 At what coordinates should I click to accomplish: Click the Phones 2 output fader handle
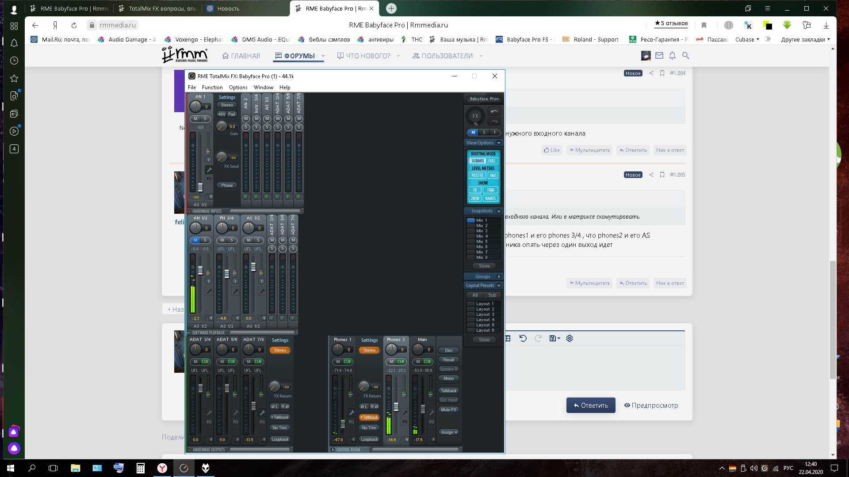pos(396,406)
